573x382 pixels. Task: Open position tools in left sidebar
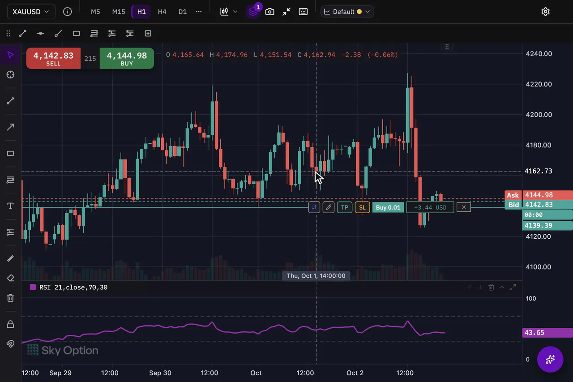(11, 232)
